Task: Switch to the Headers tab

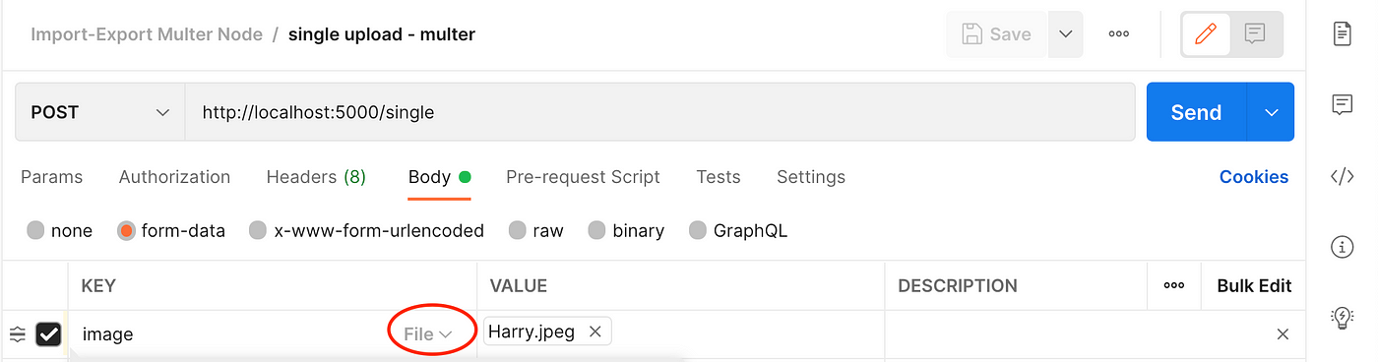Action: [316, 177]
